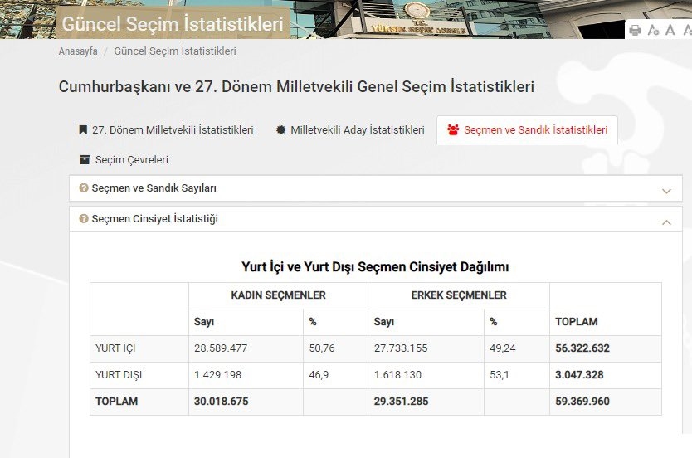This screenshot has height=458, width=692.
Task: Click the % subheader under KADIN SEÇMENLER
Action: tap(313, 322)
